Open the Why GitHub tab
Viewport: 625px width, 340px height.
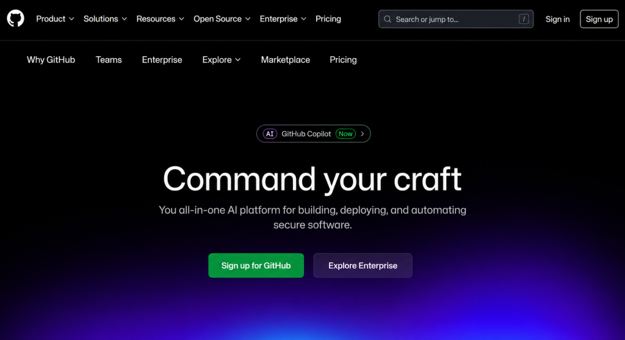(x=51, y=60)
